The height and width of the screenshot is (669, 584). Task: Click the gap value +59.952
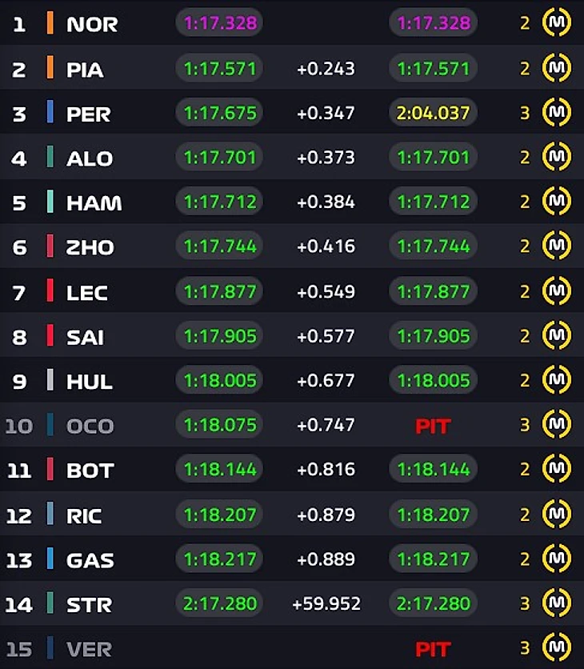(326, 604)
